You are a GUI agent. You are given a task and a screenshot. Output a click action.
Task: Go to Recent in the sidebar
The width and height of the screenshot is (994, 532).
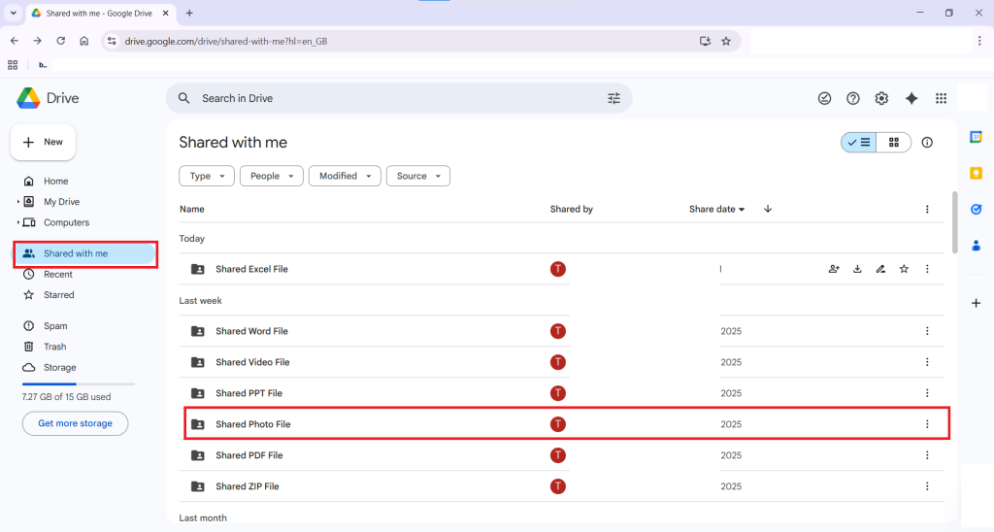(58, 275)
